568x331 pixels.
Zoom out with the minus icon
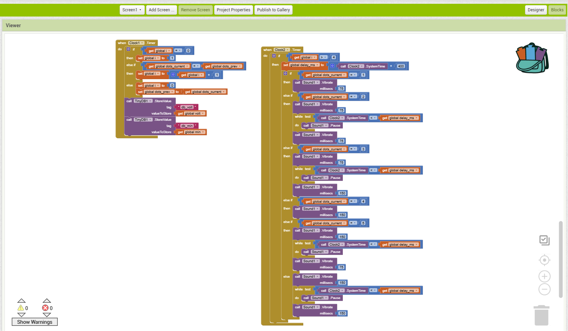[x=545, y=289]
